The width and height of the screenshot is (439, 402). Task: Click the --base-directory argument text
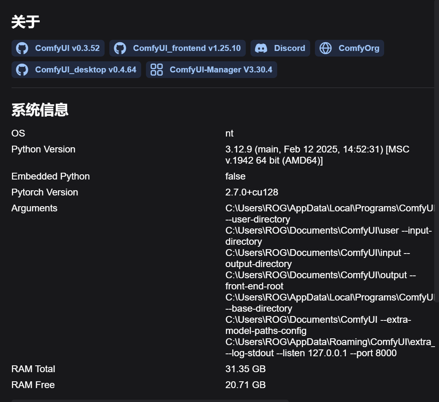coord(259,308)
